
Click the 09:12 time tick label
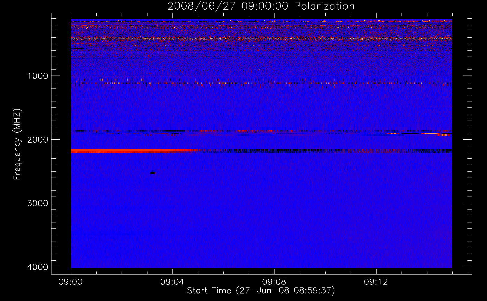click(376, 282)
